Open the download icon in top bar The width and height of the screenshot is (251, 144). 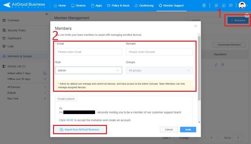(x=224, y=6)
